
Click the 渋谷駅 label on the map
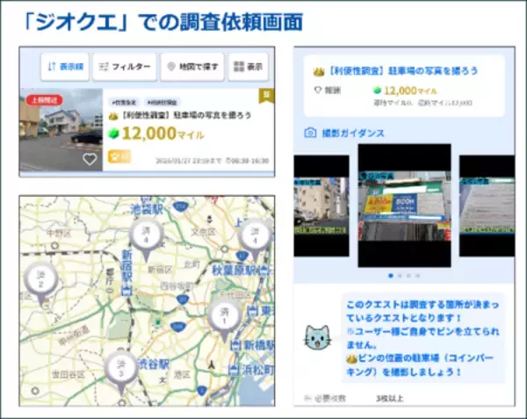coord(154,365)
